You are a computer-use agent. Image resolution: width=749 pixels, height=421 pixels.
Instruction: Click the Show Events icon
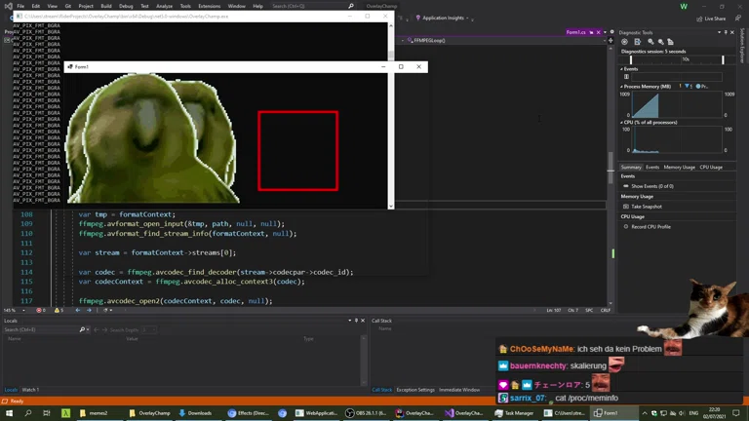tap(626, 186)
